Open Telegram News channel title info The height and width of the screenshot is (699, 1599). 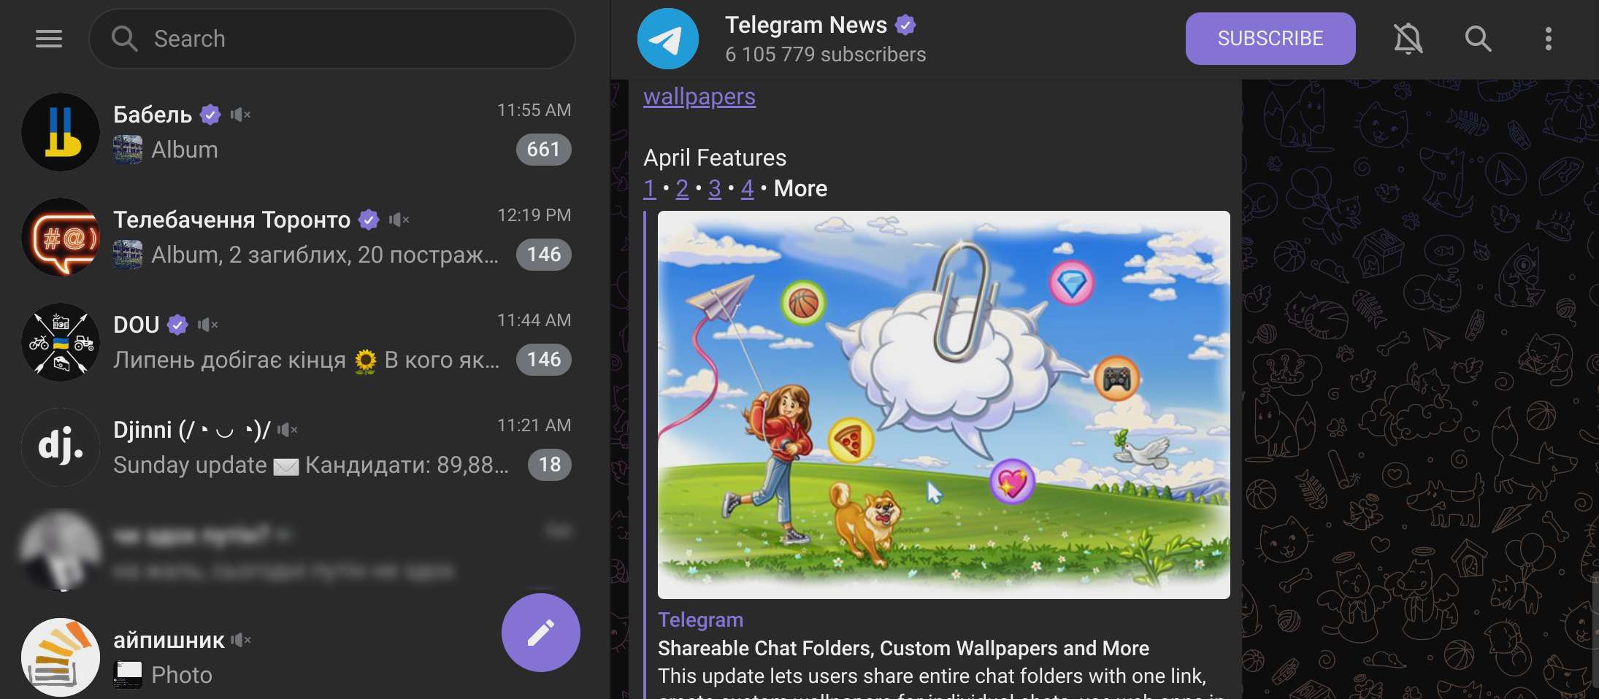[805, 25]
